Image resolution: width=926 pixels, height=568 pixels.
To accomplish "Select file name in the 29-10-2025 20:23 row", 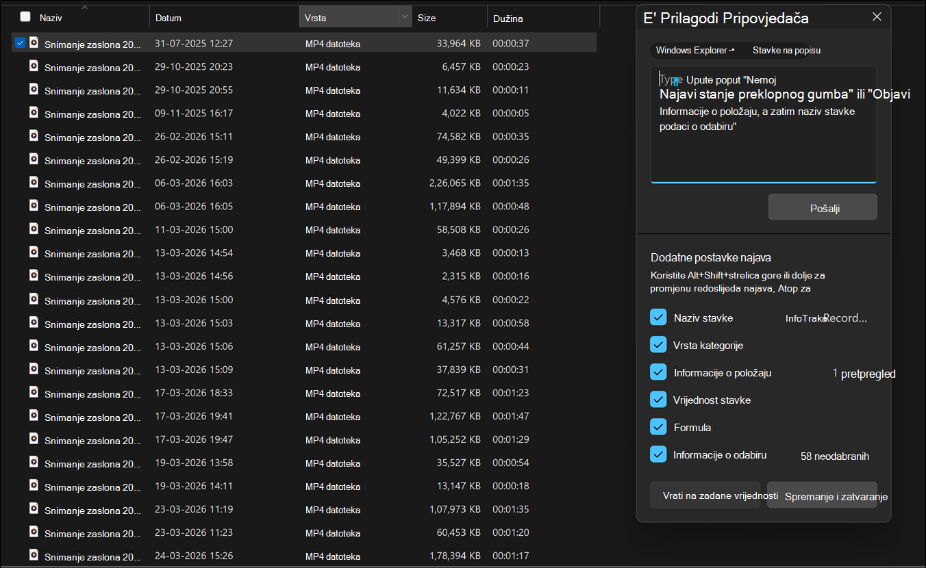I will click(92, 67).
